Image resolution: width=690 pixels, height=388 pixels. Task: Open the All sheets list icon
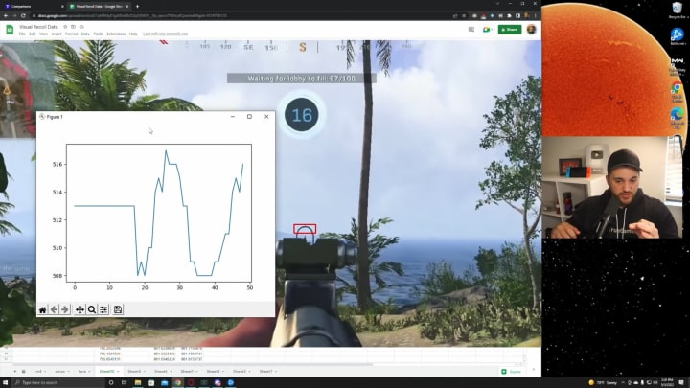[24, 372]
